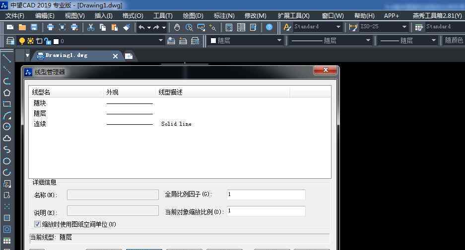Screen dimensions: 465x250
Task: Open the linetype 随层 dropdown
Action: [x=368, y=41]
